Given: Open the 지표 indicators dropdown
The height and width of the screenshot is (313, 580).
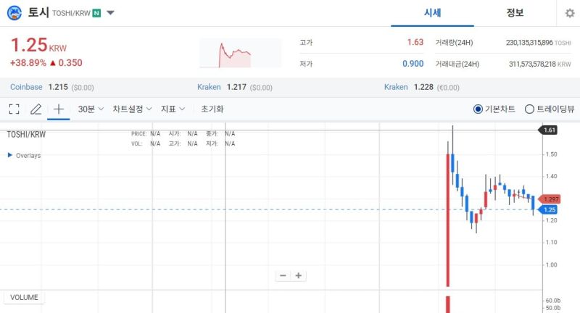Looking at the screenshot, I should coord(173,109).
